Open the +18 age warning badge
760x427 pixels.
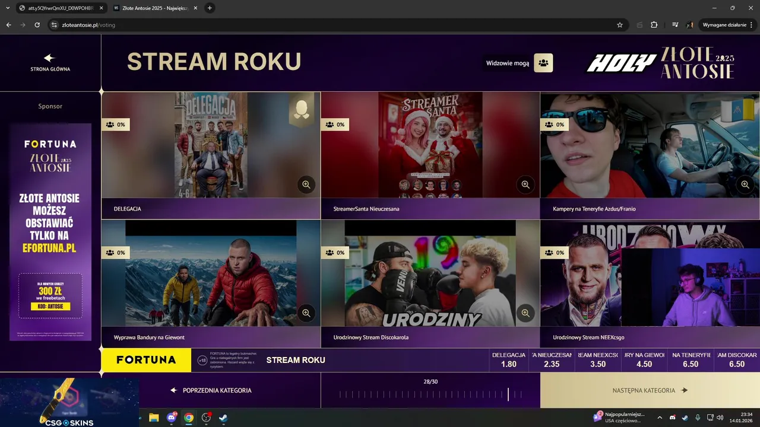(202, 360)
